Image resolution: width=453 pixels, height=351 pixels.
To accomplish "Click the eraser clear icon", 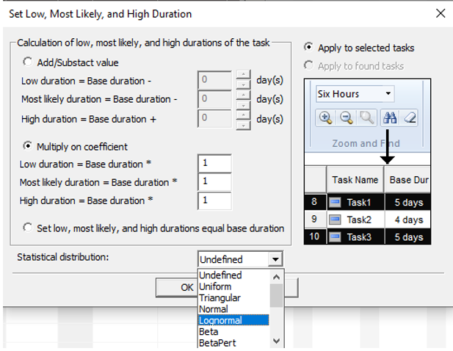I will pos(410,117).
